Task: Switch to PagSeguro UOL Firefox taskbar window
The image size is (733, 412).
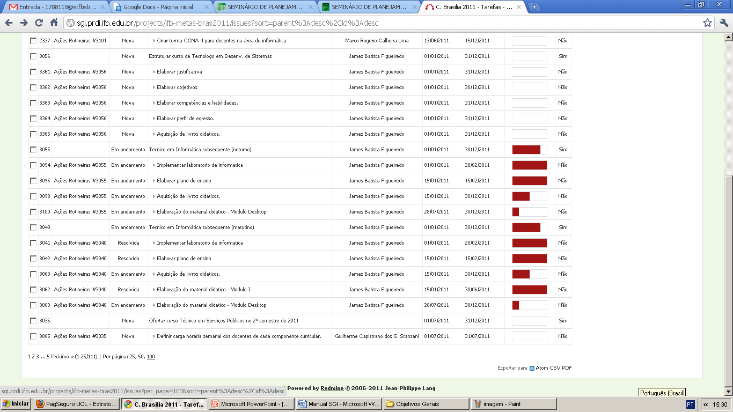Action: (x=77, y=404)
